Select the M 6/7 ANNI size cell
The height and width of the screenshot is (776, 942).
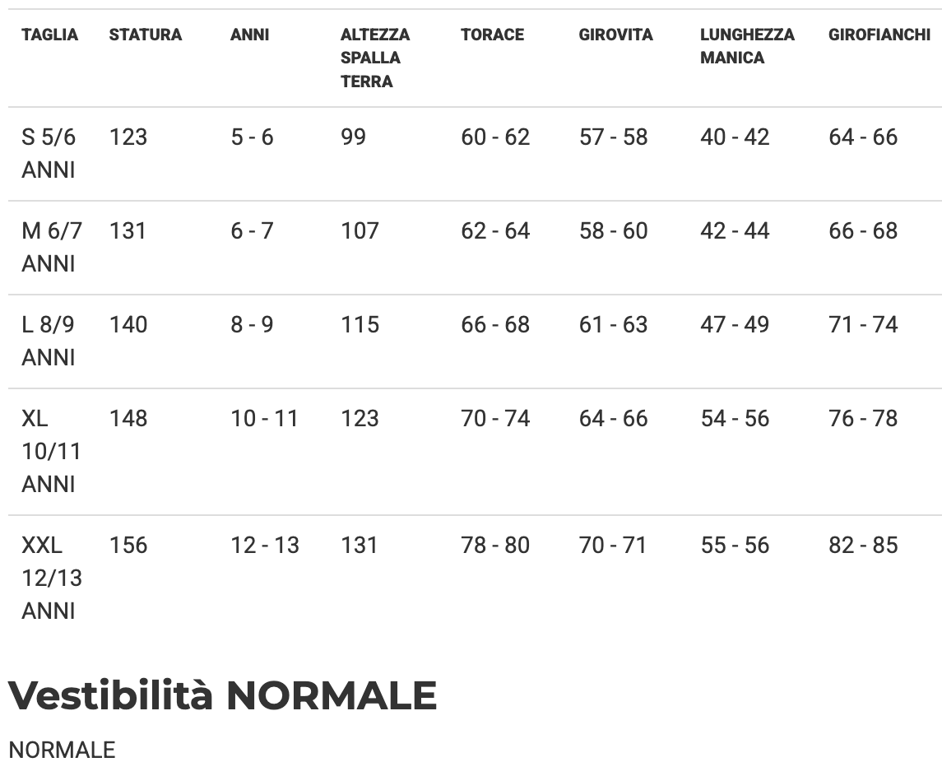coord(51,247)
